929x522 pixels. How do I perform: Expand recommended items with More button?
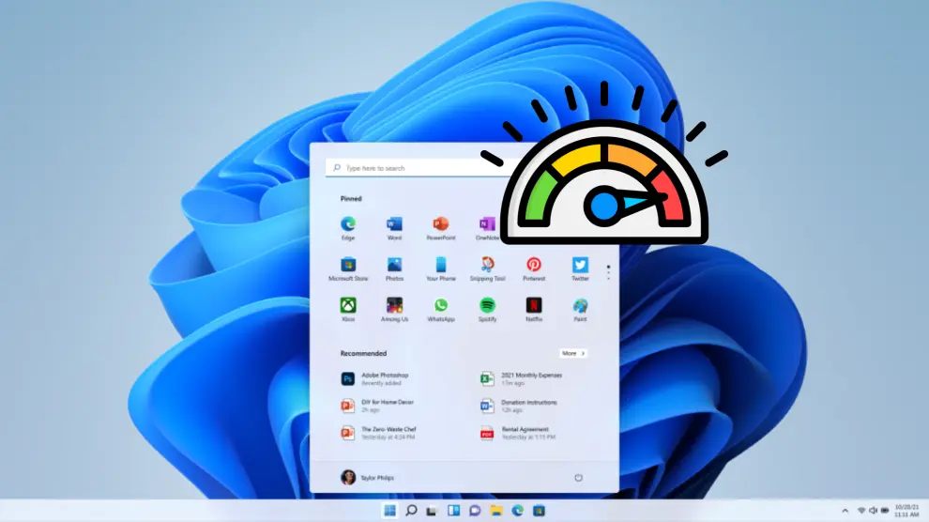572,353
